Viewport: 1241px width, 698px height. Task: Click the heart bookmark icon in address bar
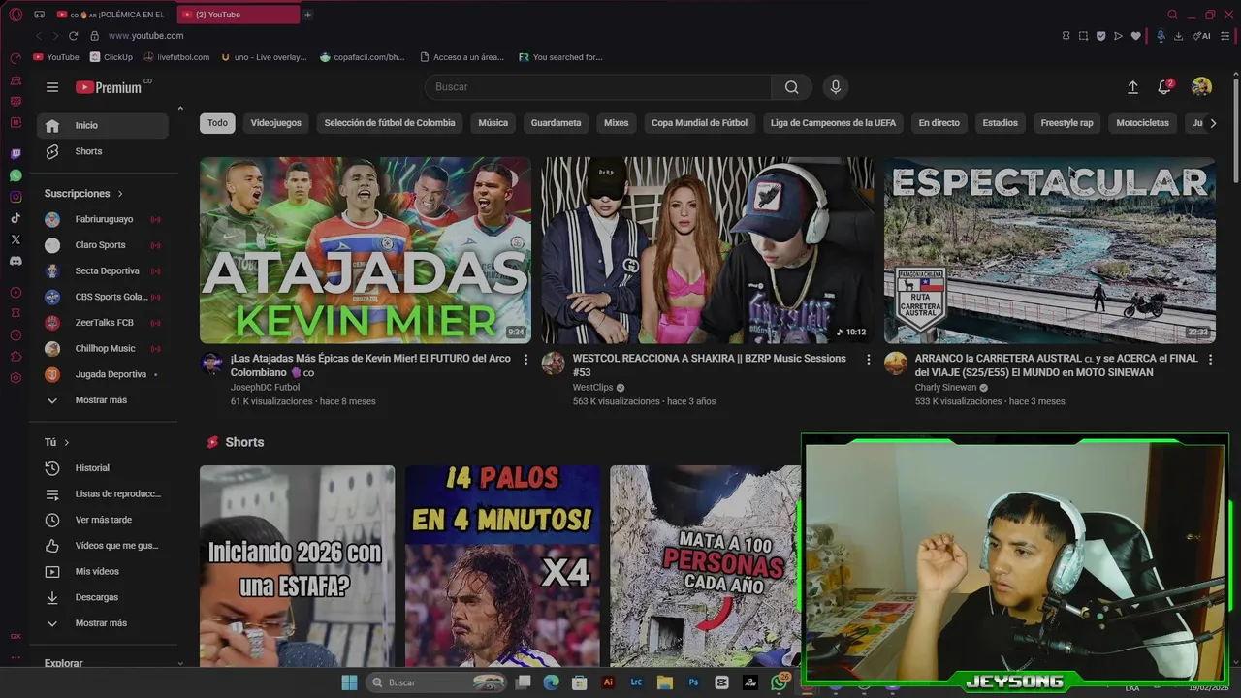1136,36
